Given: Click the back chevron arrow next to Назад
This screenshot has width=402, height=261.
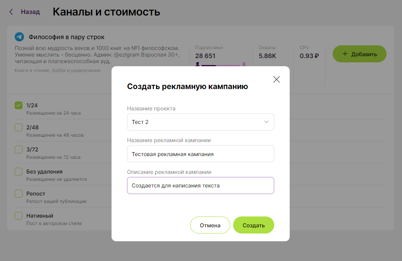Looking at the screenshot, I should coord(10,12).
